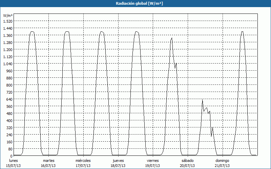Viewport: 271px width, 169px height.
Task: Click the "viernes" day label
Action: pyautogui.click(x=153, y=161)
